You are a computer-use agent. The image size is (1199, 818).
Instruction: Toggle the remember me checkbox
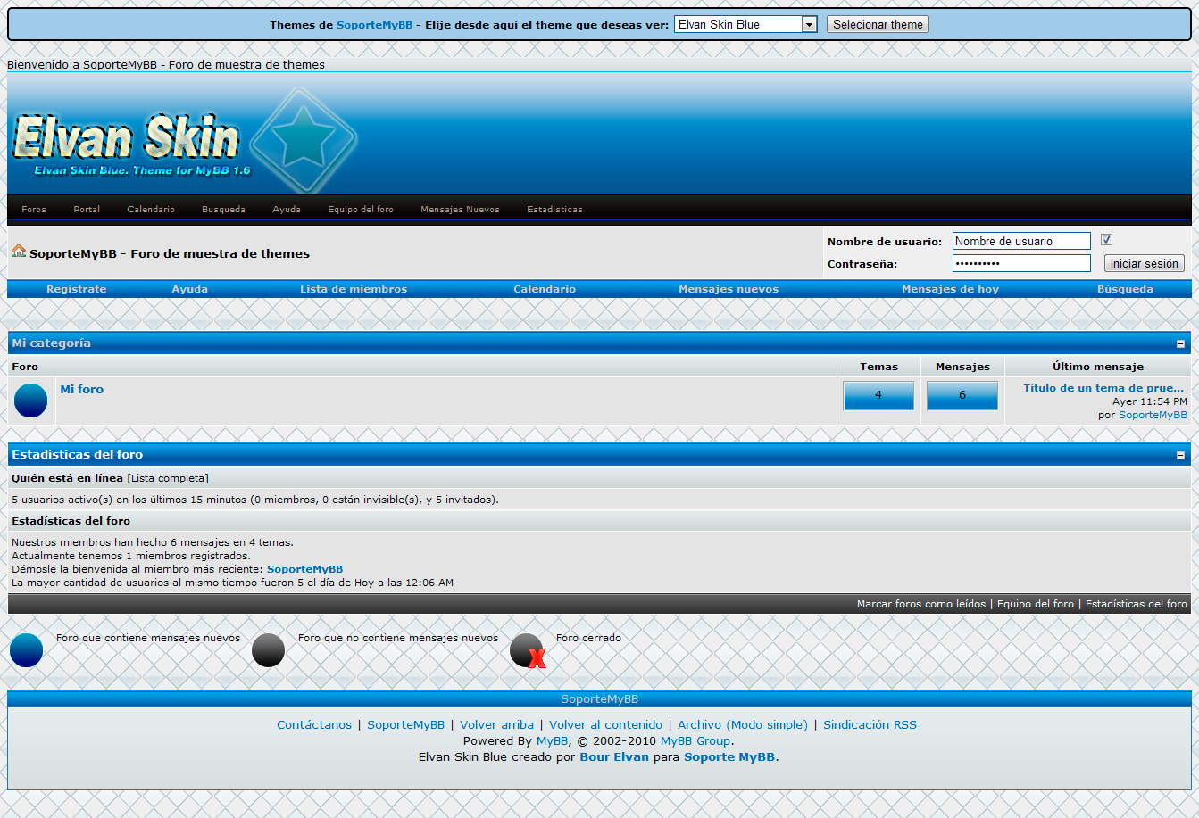[x=1106, y=240]
